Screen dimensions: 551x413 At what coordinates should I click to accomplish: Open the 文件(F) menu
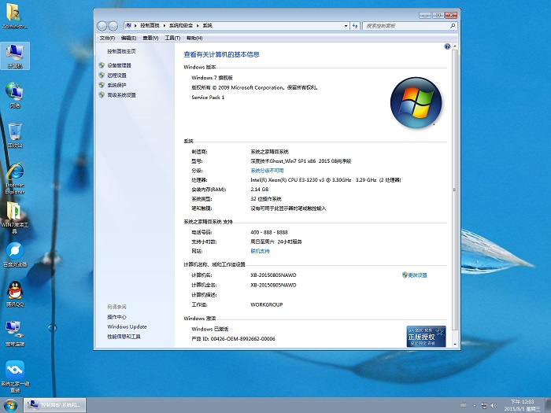point(106,37)
